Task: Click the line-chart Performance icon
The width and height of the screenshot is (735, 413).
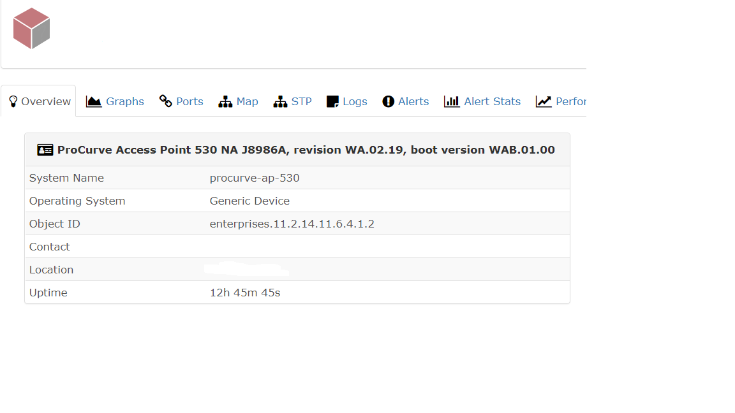Action: click(543, 101)
